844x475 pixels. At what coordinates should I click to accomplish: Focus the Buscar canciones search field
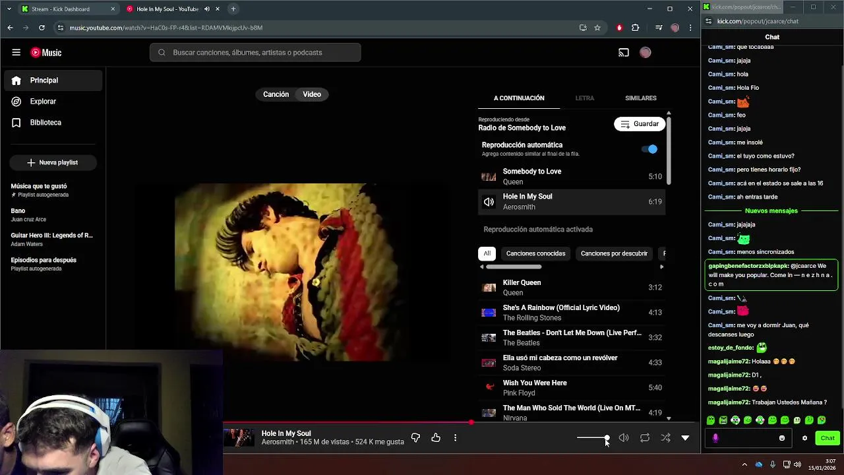[x=255, y=53]
